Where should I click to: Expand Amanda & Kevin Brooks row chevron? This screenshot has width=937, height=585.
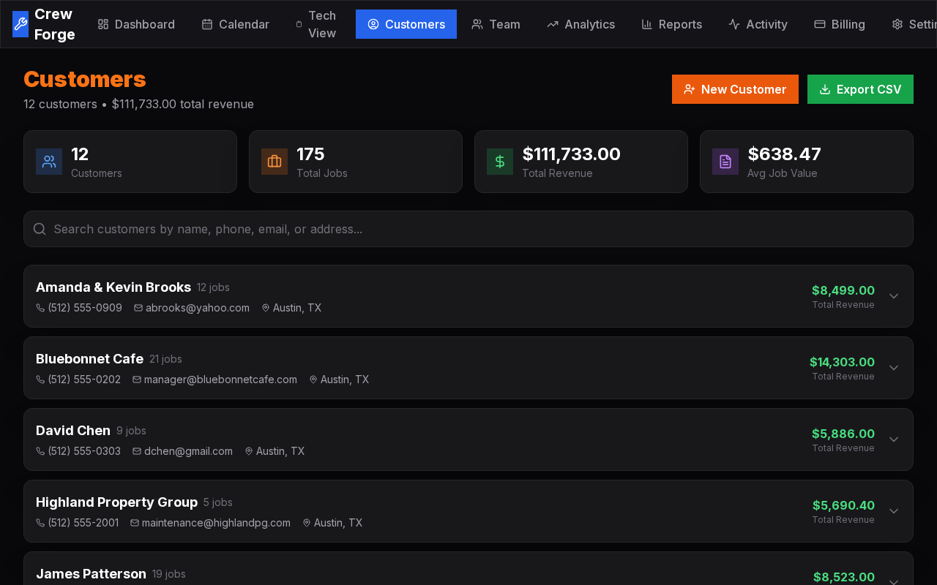point(894,296)
